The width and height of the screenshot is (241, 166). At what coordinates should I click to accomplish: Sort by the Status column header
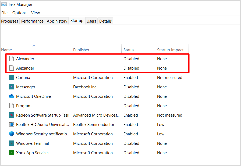point(129,50)
